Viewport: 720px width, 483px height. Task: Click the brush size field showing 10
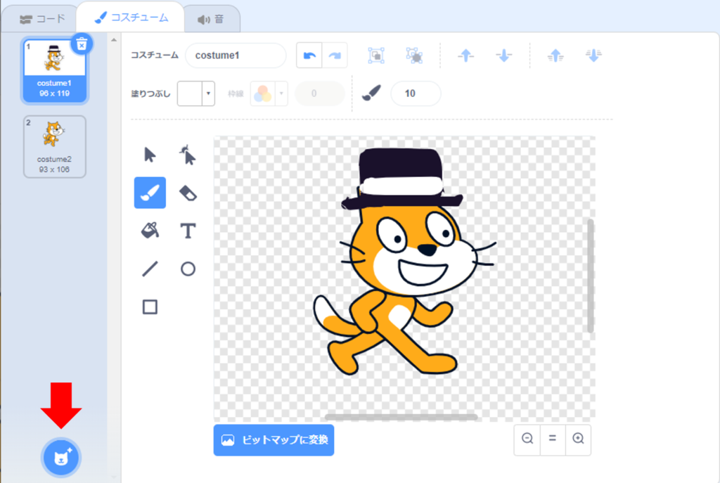[x=416, y=94]
